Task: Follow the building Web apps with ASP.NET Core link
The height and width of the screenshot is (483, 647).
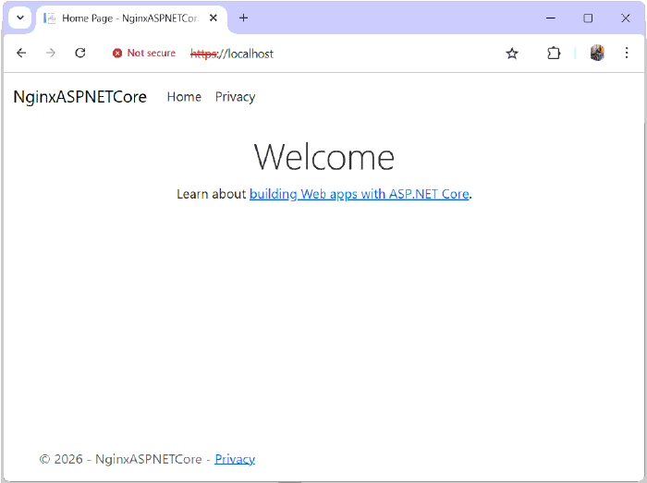Action: click(360, 194)
